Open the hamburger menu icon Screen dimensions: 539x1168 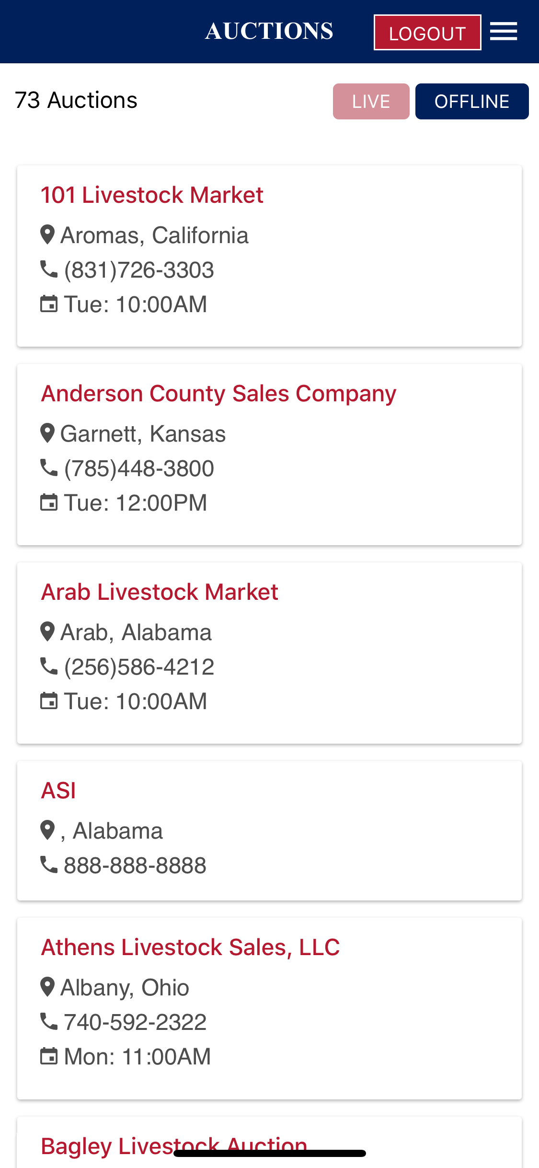[x=504, y=32]
